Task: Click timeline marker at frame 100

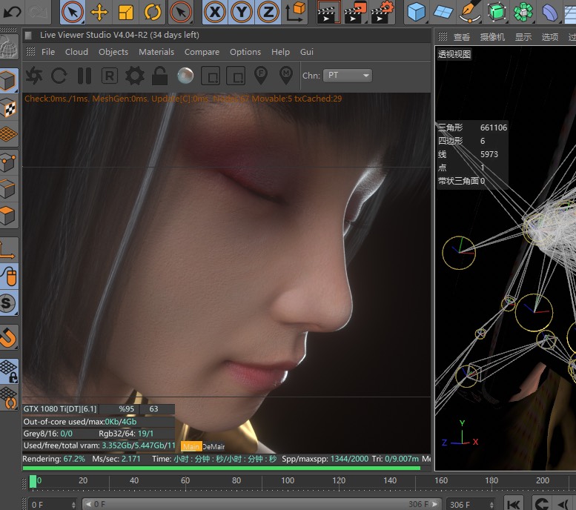Action: [x=288, y=480]
